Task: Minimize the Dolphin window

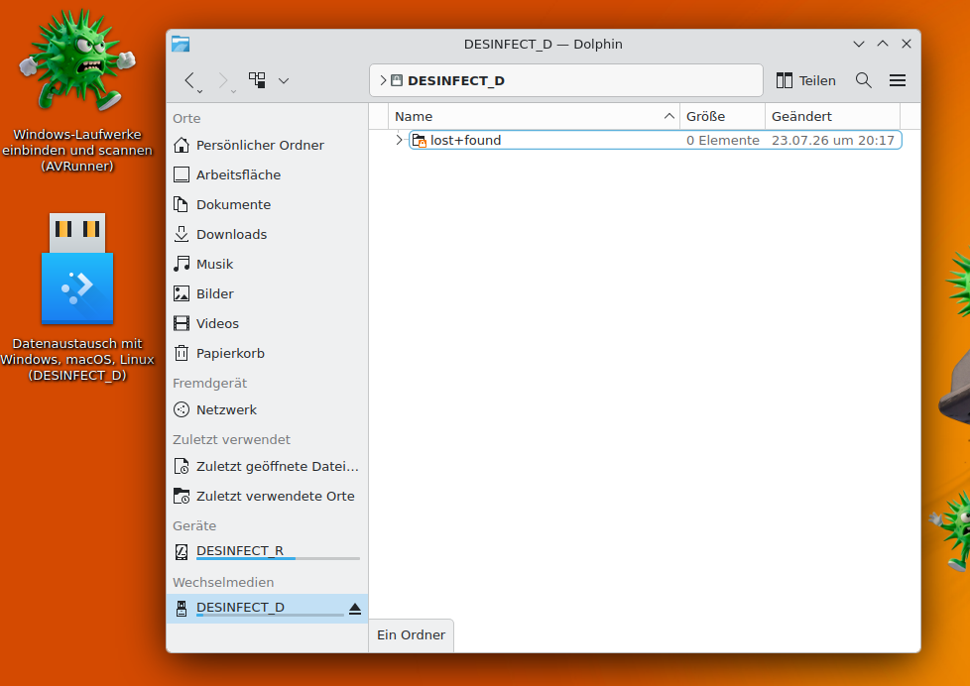Action: click(858, 44)
